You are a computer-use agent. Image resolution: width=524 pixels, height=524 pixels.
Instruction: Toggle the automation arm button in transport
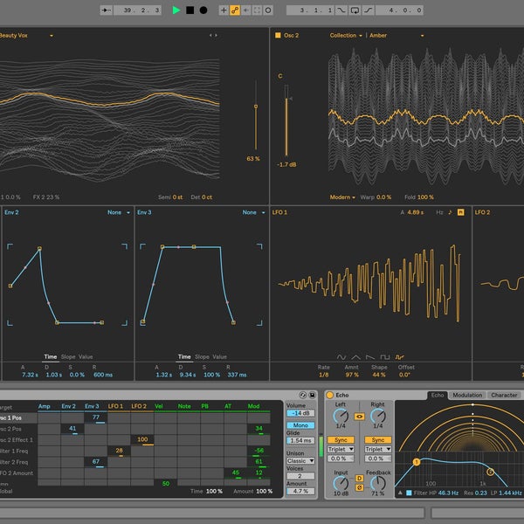coord(233,10)
